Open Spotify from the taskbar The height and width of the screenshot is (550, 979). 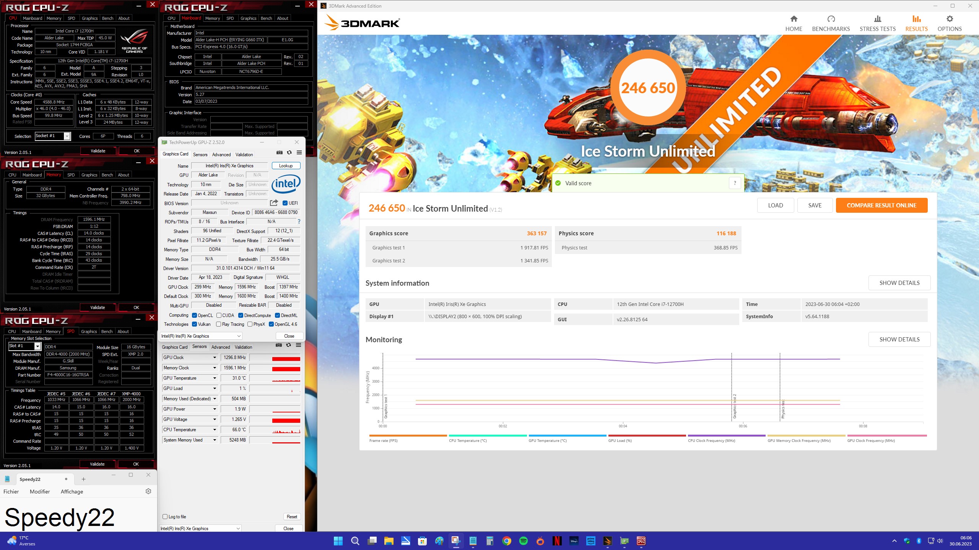point(524,541)
